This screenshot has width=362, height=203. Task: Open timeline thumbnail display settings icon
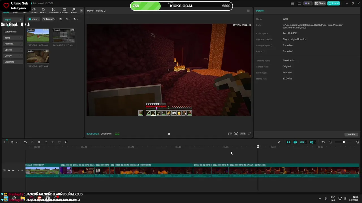click(323, 142)
